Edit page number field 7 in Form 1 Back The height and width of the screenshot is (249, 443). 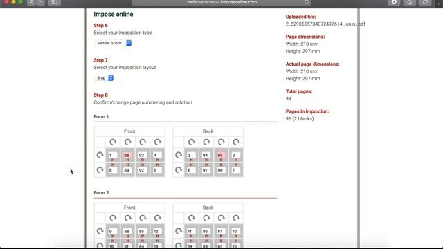235,170
